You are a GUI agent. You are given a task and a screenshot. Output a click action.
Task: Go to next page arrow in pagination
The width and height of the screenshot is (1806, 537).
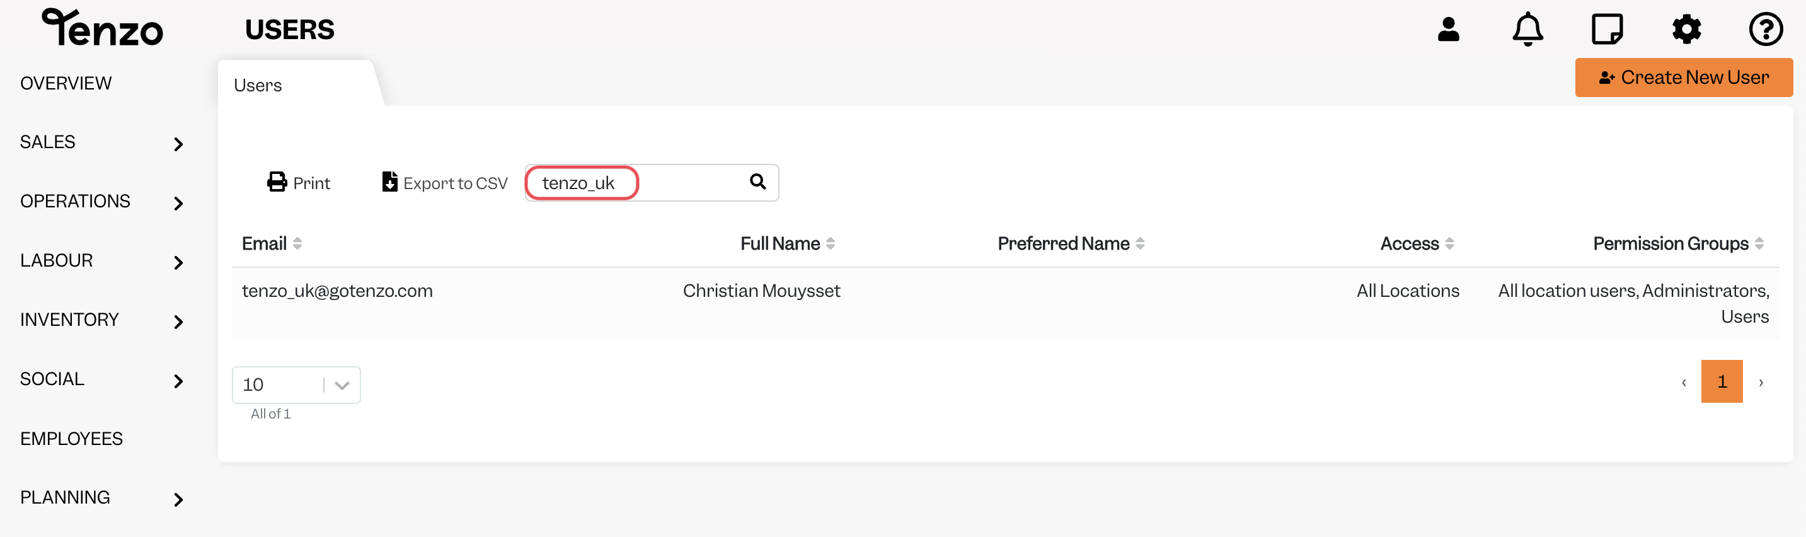pyautogui.click(x=1761, y=382)
